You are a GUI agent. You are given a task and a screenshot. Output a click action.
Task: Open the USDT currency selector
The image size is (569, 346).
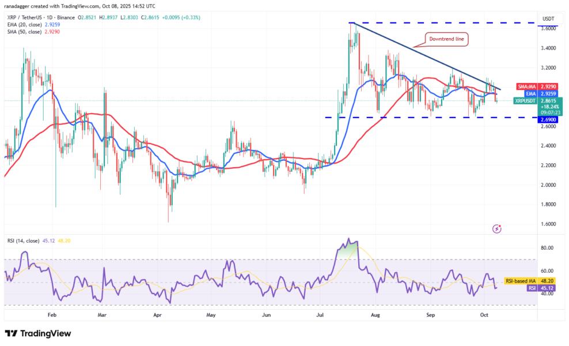[548, 18]
